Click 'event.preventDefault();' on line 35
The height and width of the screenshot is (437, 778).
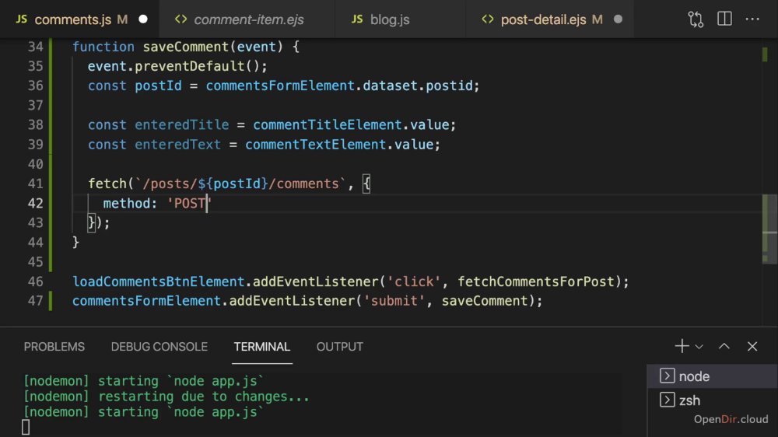(x=177, y=66)
